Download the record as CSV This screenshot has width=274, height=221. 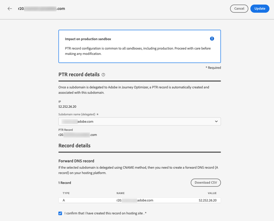click(x=206, y=183)
